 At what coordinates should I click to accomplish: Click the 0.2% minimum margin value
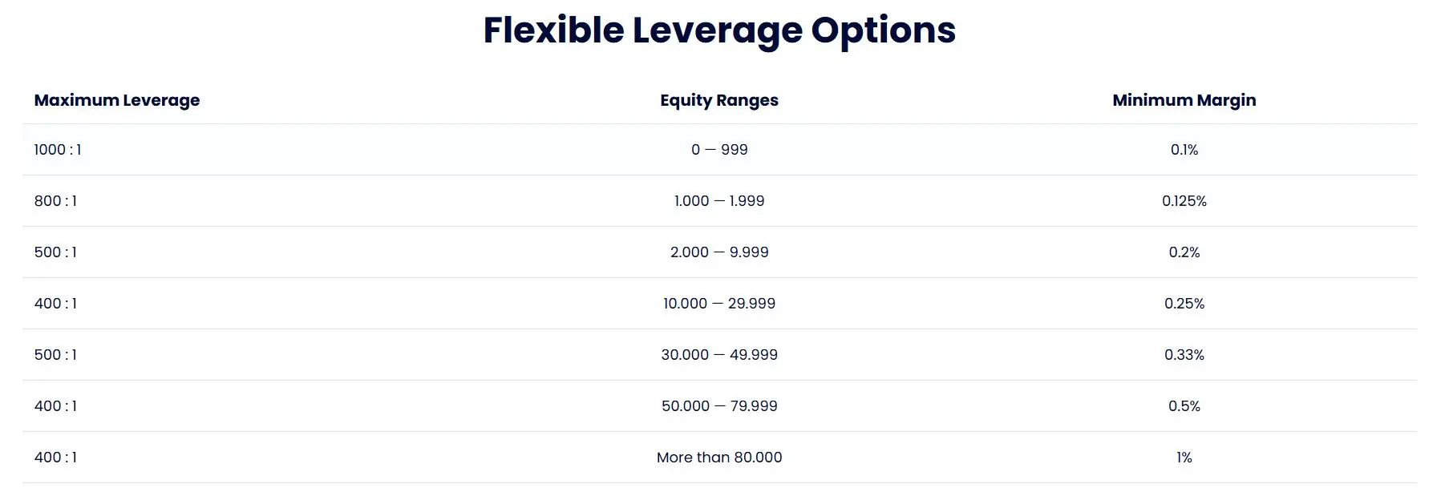[1184, 252]
